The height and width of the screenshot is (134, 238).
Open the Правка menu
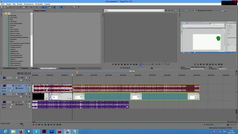tap(9, 4)
